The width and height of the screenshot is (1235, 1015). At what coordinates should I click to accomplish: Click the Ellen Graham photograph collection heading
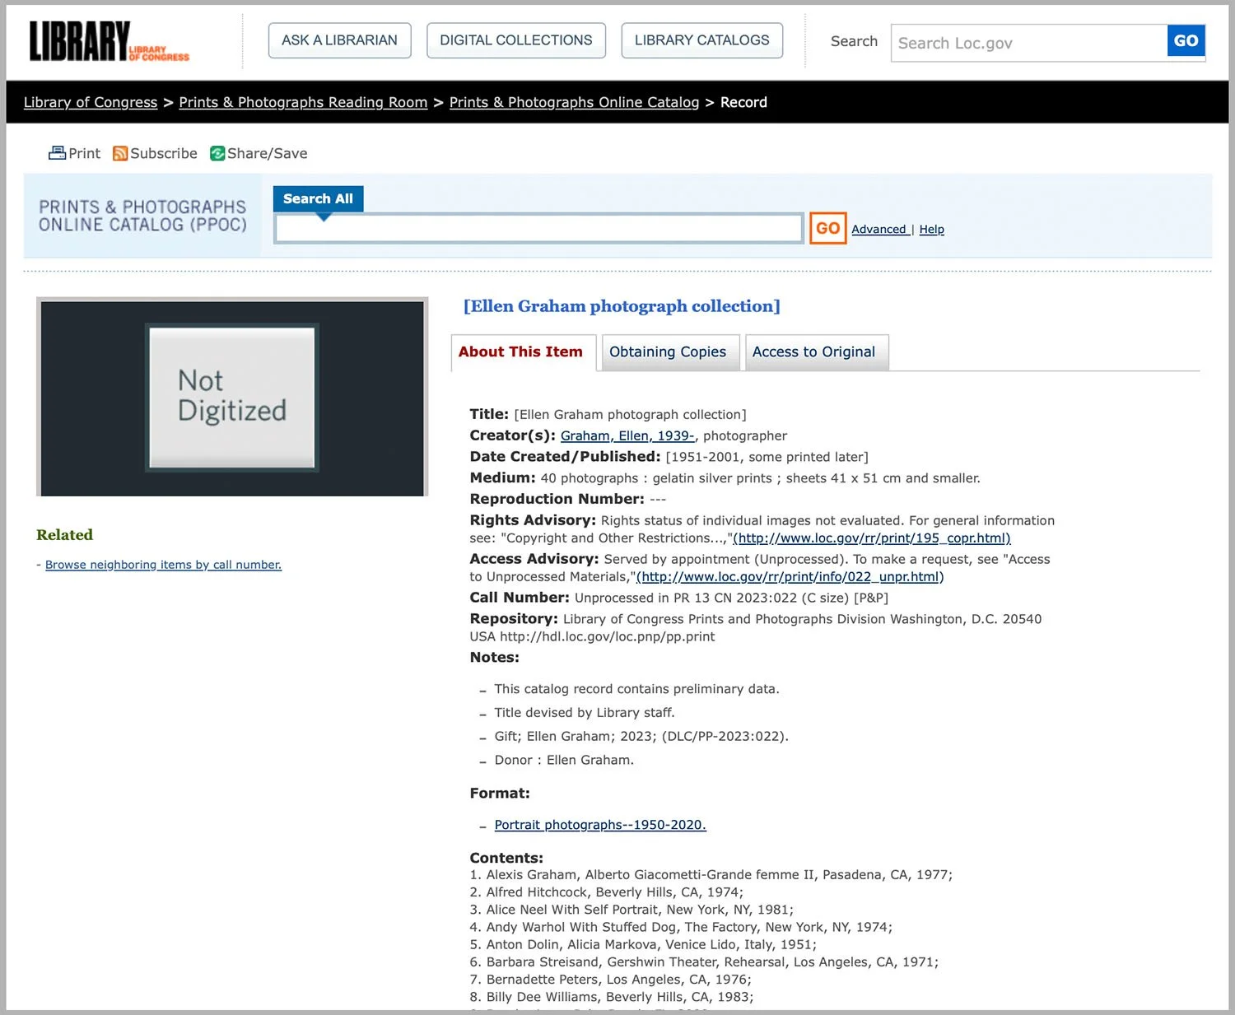click(x=622, y=306)
